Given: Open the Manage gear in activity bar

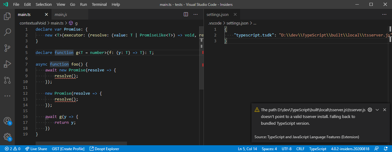Looking at the screenshot, I should pos(7,136).
